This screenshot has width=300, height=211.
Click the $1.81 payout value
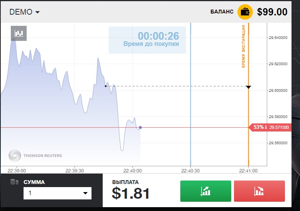point(131,193)
